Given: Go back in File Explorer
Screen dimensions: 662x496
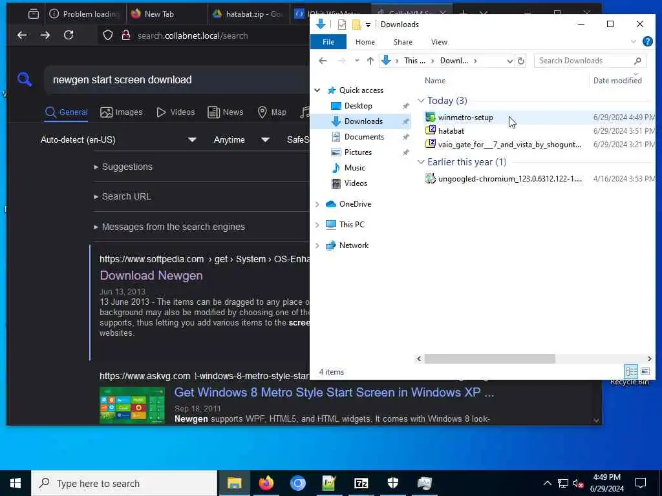Looking at the screenshot, I should point(323,61).
